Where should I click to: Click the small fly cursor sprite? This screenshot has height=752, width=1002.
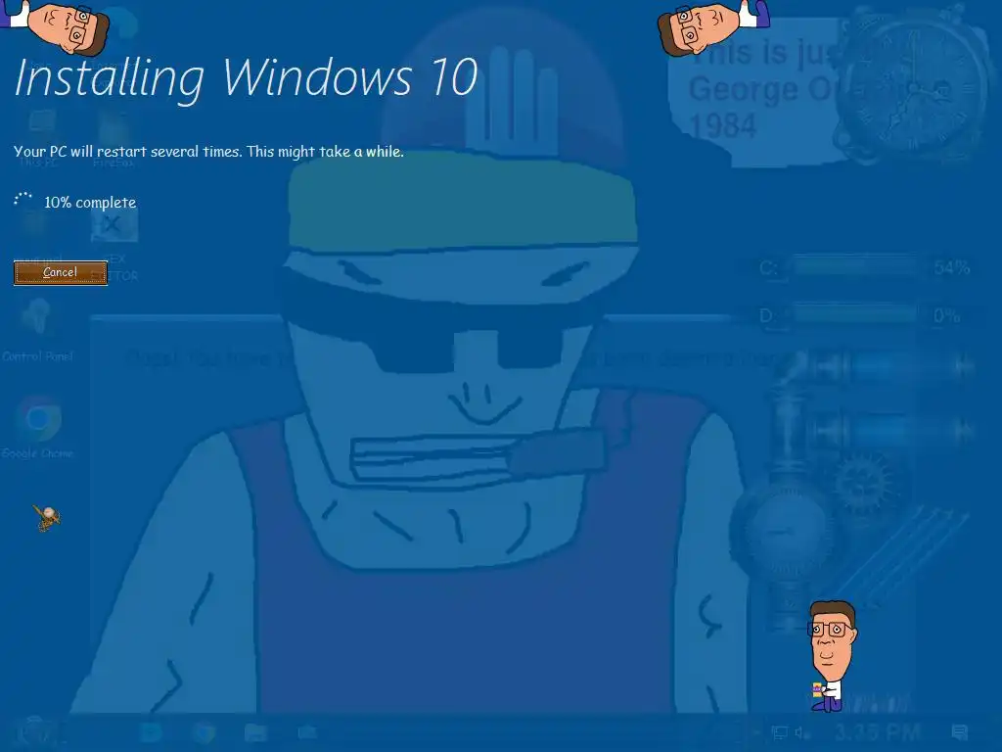point(47,517)
